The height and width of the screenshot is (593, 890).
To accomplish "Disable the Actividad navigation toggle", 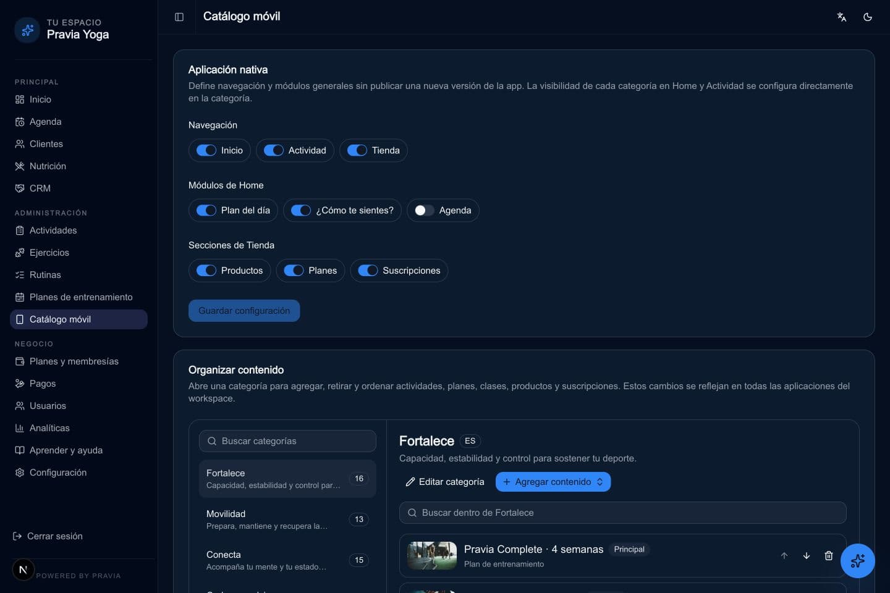I will 274,150.
